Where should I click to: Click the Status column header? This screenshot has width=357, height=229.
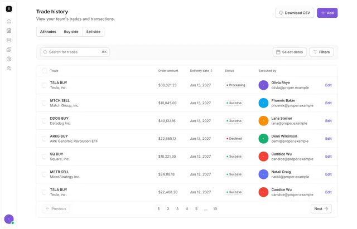pos(229,71)
